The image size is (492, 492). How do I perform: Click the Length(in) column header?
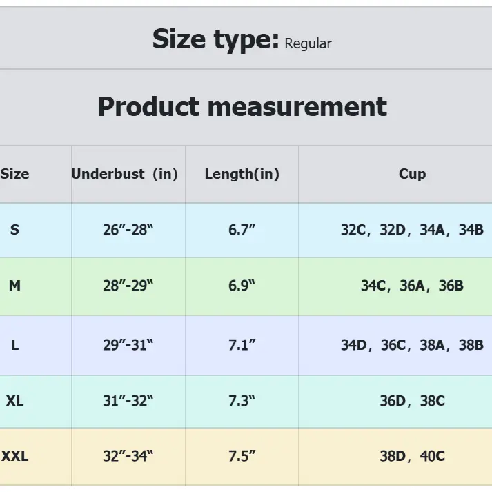pos(242,174)
